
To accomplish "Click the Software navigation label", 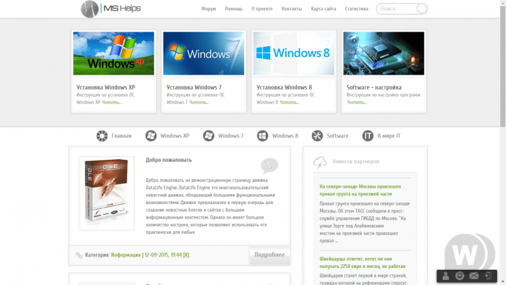I will point(338,136).
